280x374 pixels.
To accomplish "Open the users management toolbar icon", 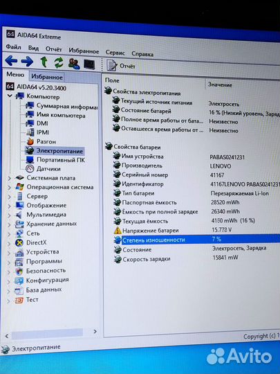I will [74, 64].
